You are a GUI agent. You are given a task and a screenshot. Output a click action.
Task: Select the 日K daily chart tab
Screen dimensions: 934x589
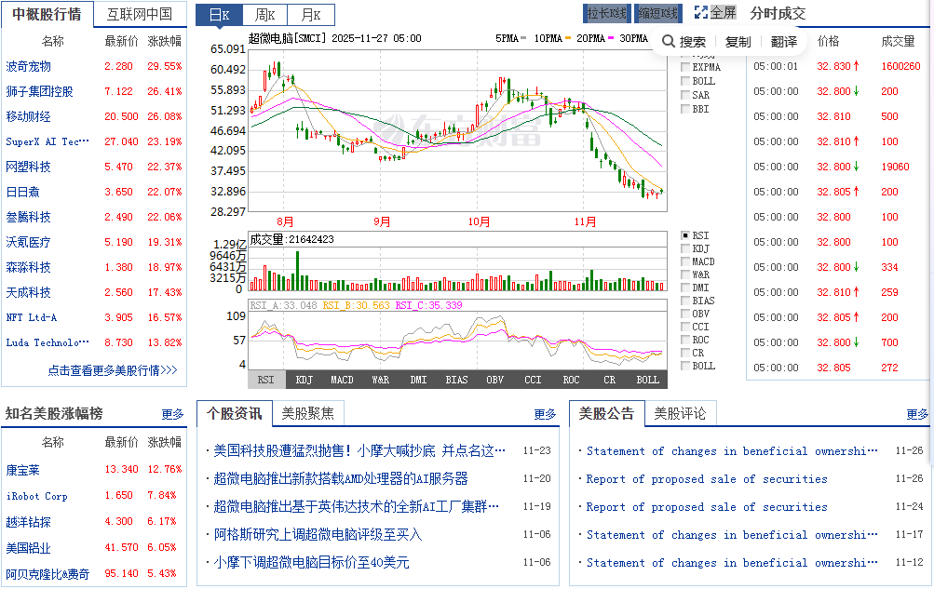tap(219, 15)
